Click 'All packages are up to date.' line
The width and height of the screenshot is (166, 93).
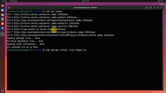pyautogui.click(x=23, y=47)
